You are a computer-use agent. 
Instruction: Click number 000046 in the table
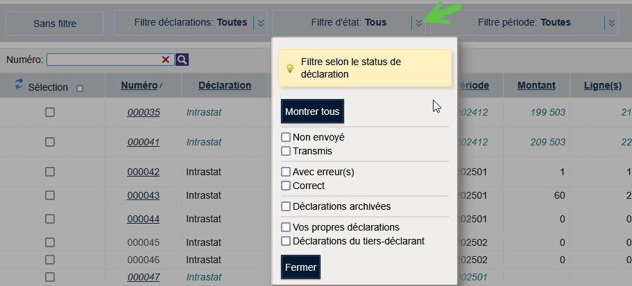tap(144, 260)
